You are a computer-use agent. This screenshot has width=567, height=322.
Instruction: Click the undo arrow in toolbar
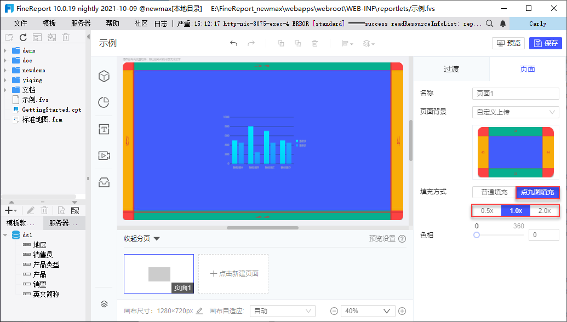pos(233,43)
